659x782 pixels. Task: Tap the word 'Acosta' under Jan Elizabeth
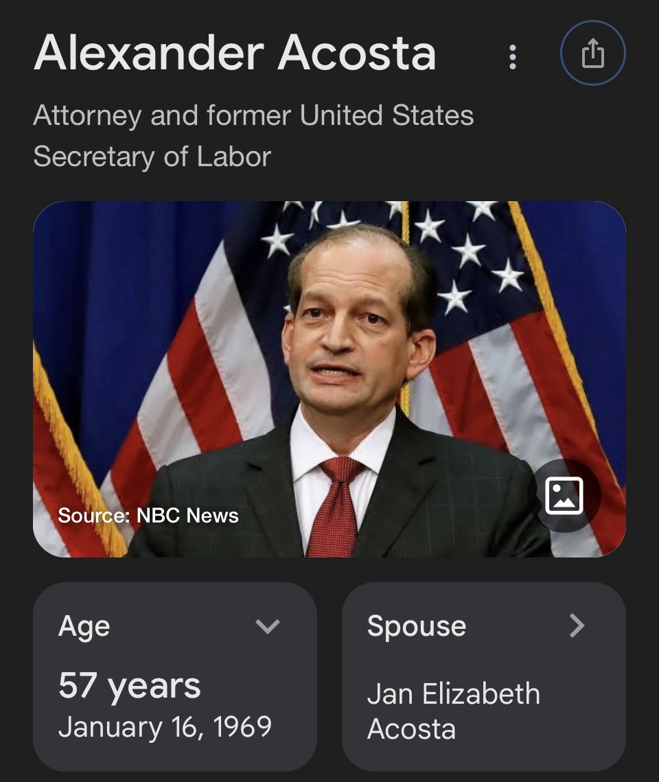(x=411, y=729)
